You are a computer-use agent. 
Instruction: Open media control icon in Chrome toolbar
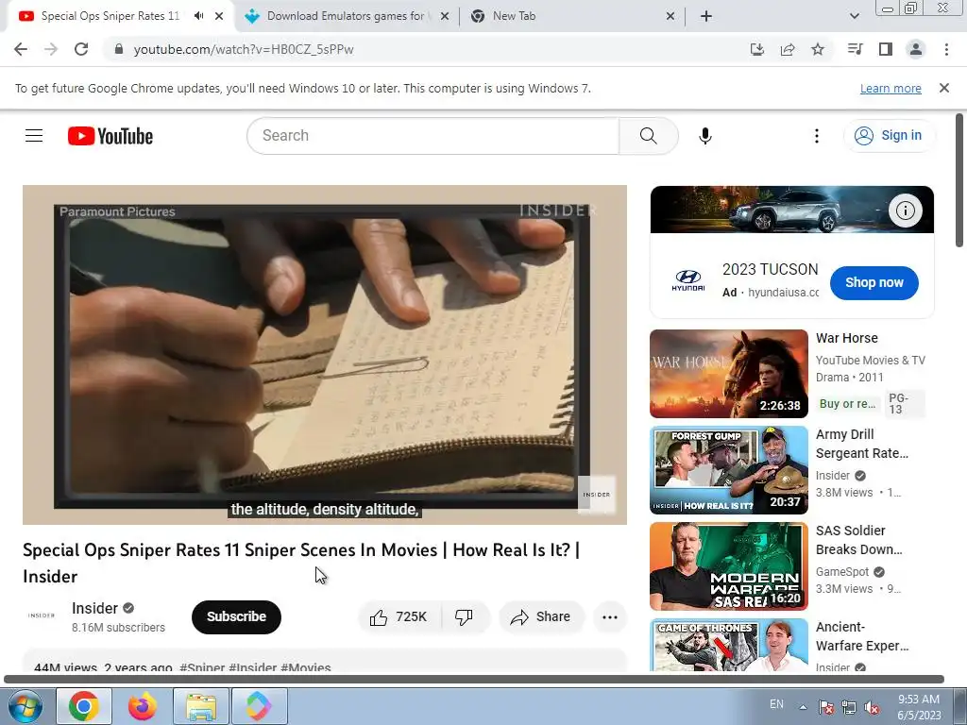pyautogui.click(x=856, y=49)
